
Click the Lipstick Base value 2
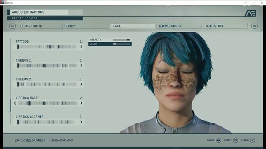click(81, 98)
